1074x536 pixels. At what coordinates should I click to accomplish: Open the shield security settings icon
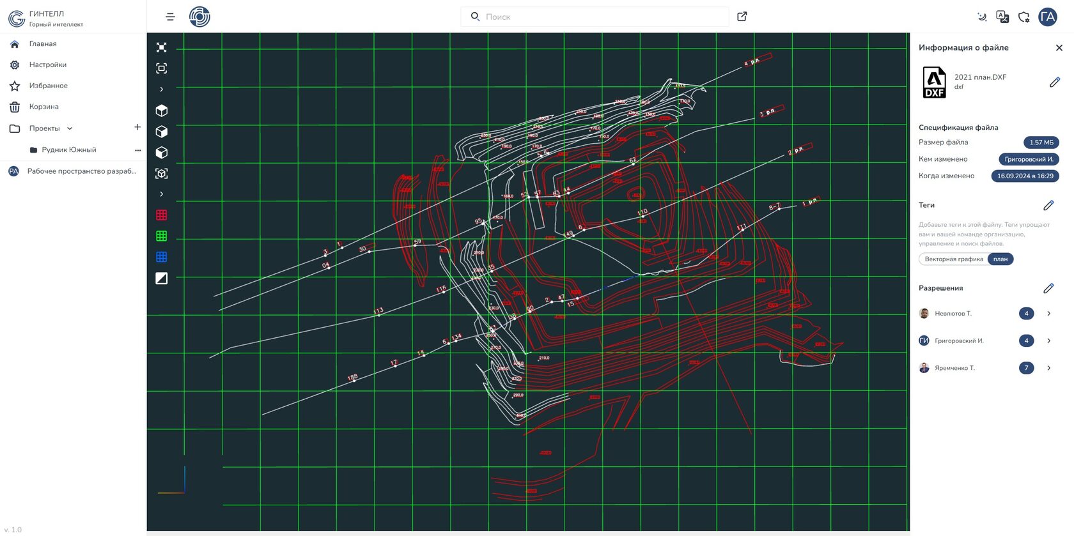pos(1024,17)
